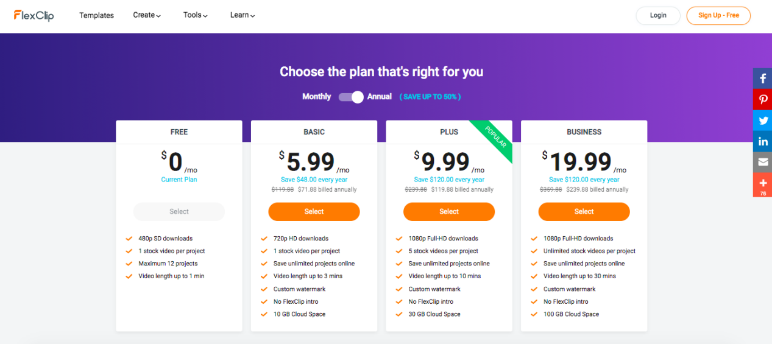Screen dimensions: 772x344
Task: Expand the Create dropdown menu
Action: pos(147,15)
